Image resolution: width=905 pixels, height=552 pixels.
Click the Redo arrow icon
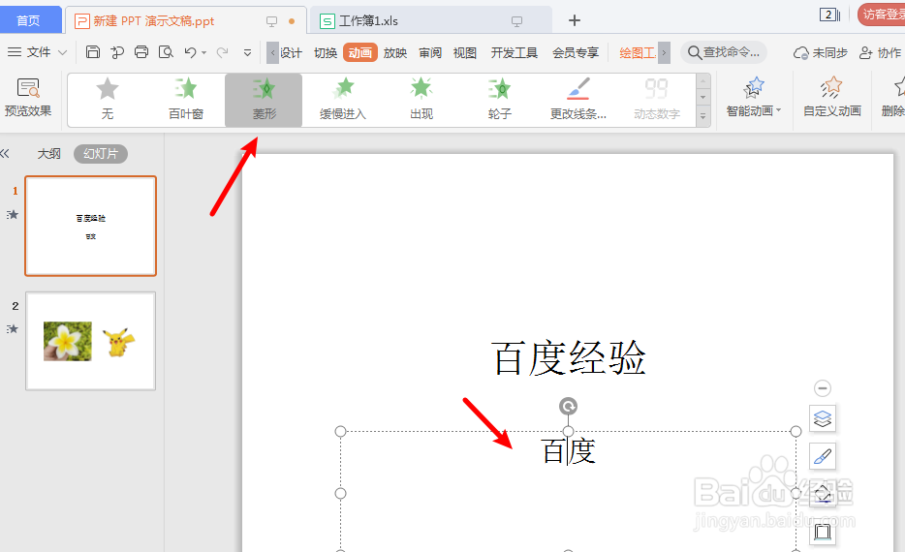(x=222, y=52)
